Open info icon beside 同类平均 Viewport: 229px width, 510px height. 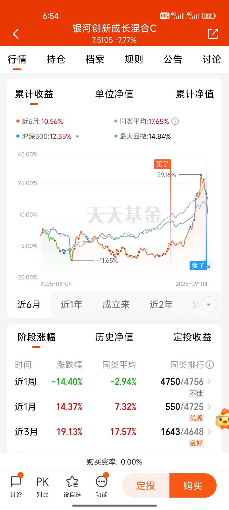[175, 121]
